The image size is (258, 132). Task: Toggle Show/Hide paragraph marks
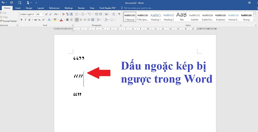119,14
